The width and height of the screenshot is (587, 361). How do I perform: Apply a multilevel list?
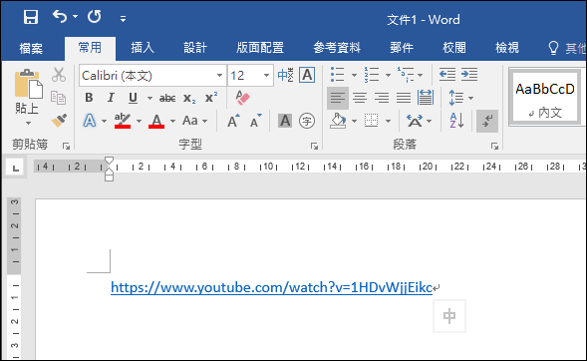tap(406, 75)
